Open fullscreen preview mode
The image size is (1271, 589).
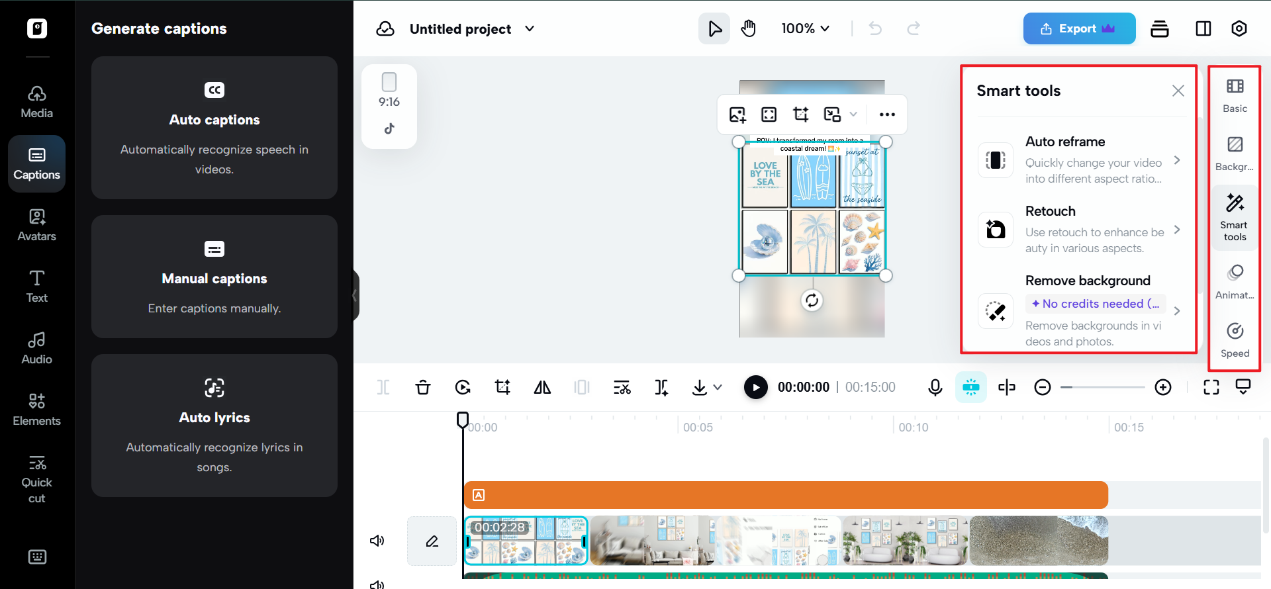pos(1211,387)
